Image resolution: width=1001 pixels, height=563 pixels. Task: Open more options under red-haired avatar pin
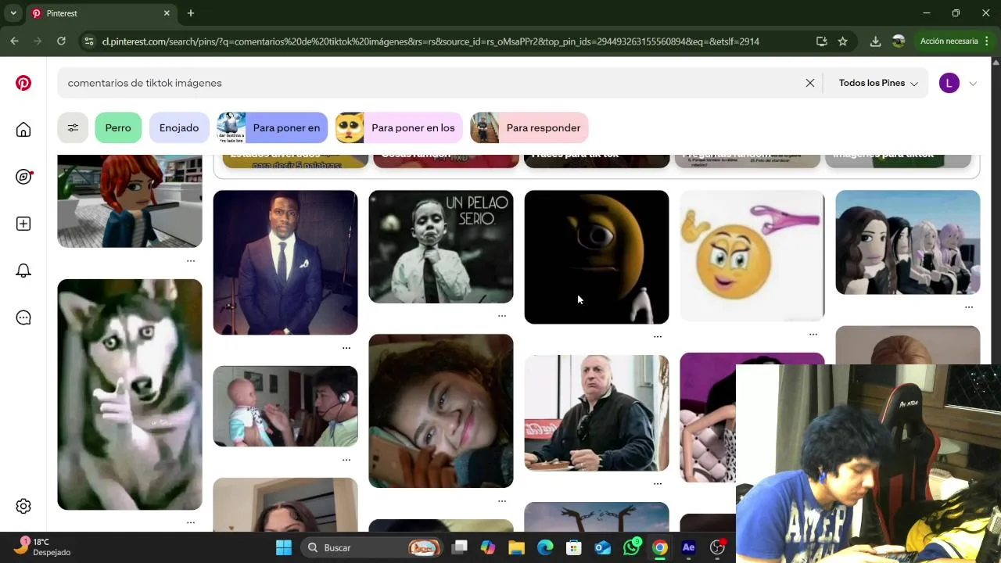pyautogui.click(x=191, y=260)
